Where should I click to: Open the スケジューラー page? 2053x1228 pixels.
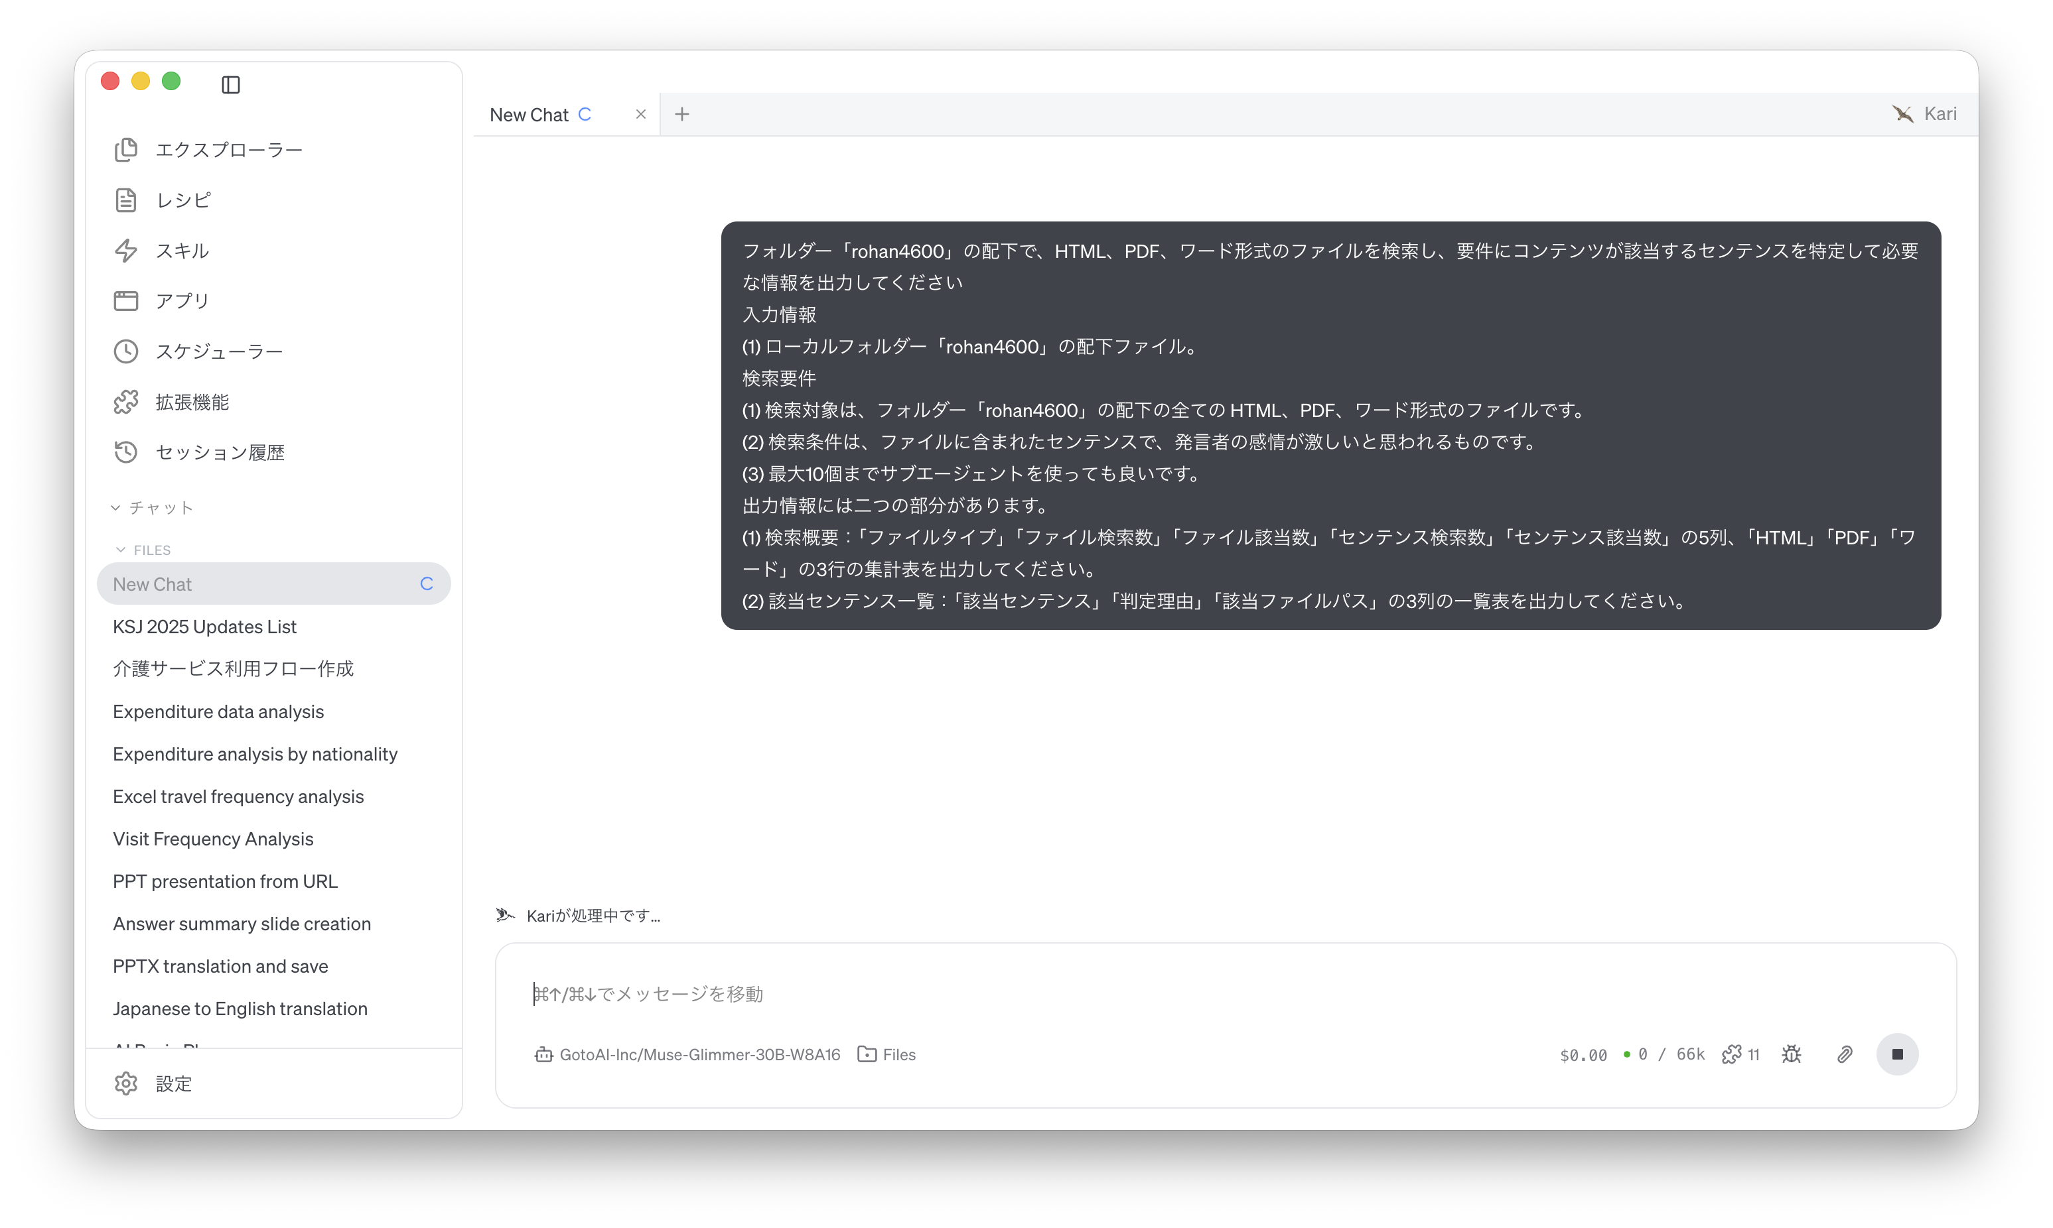198,351
